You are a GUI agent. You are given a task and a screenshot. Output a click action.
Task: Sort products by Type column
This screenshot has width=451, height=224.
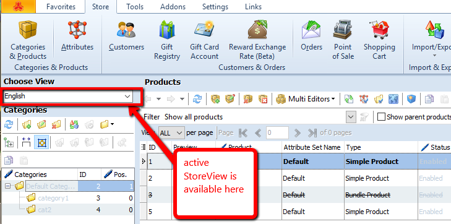(x=381, y=147)
